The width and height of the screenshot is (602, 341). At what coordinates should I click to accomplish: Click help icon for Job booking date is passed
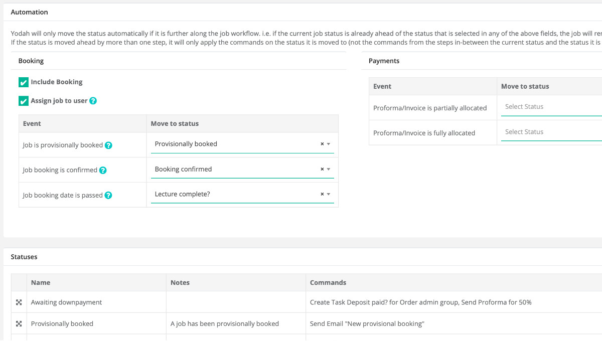point(108,196)
